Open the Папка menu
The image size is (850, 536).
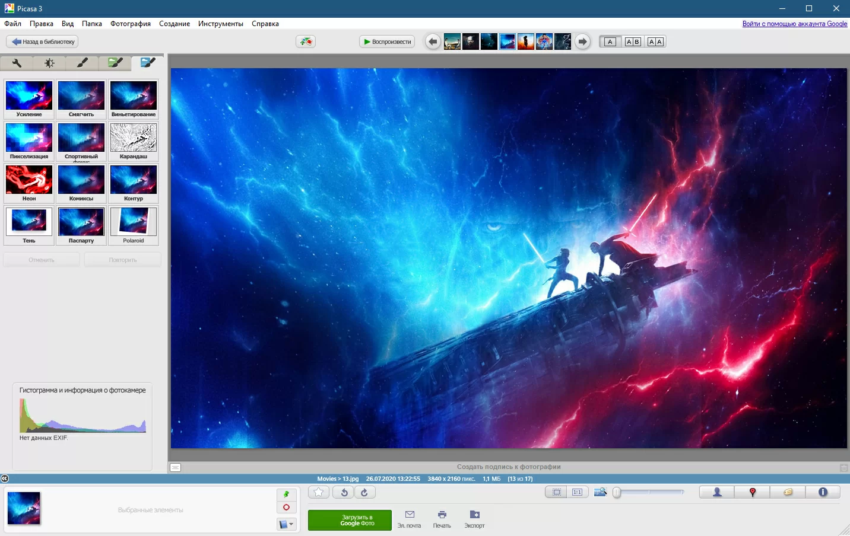92,24
